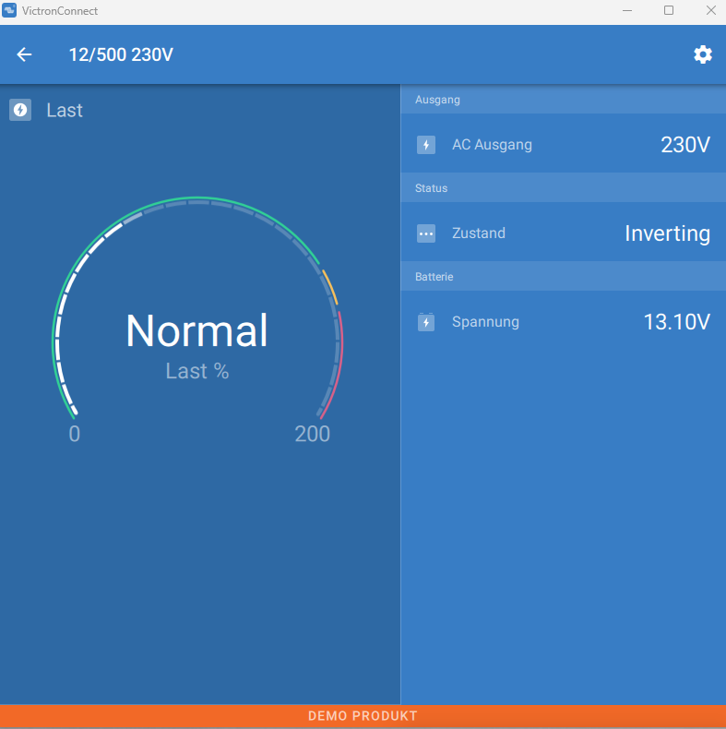Click the 13.10V battery voltage value
This screenshot has width=726, height=729.
pyautogui.click(x=677, y=322)
